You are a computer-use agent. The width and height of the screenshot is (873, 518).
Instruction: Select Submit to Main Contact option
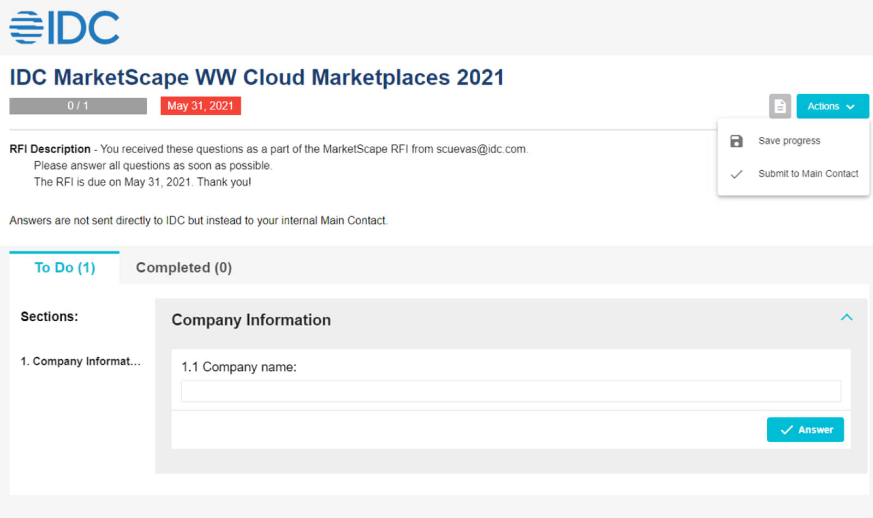click(x=808, y=173)
